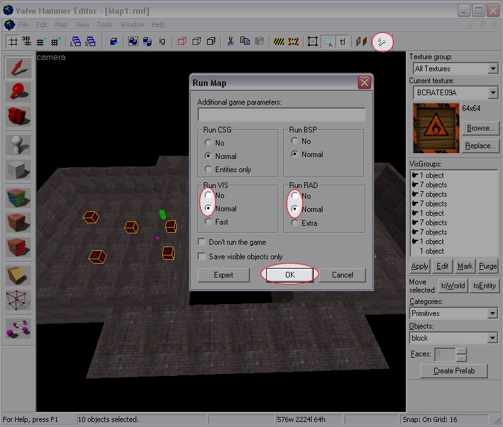Click the Cut scissors icon
This screenshot has width=503, height=427.
click(x=230, y=42)
